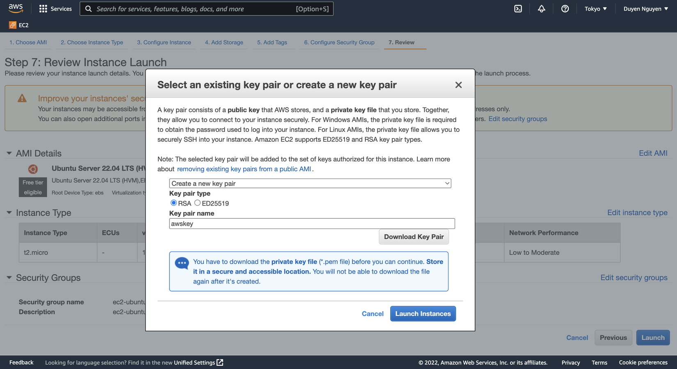The width and height of the screenshot is (677, 369).
Task: Open the help question mark icon
Action: pyautogui.click(x=565, y=9)
